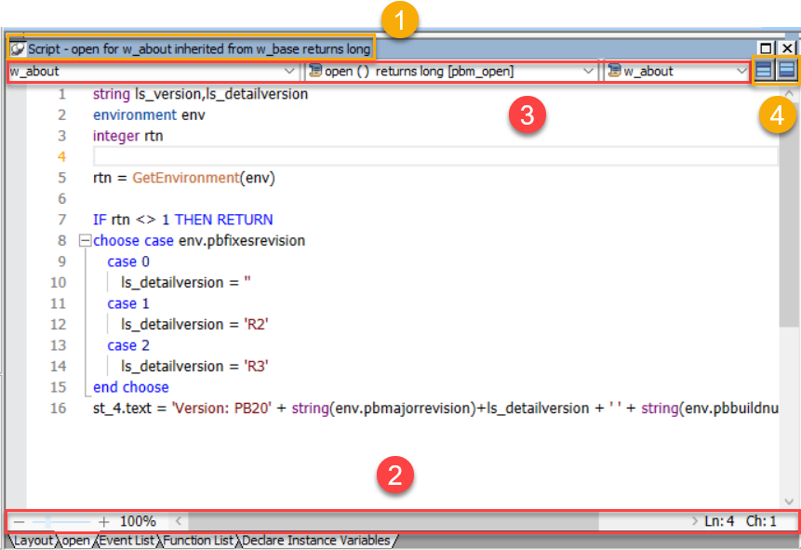Click the zoom slider track
The width and height of the screenshot is (801, 550).
point(60,521)
